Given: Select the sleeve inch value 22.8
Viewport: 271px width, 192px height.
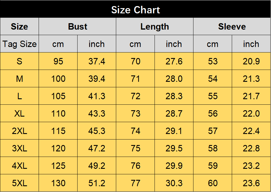Looking at the screenshot, I should 251,148.
